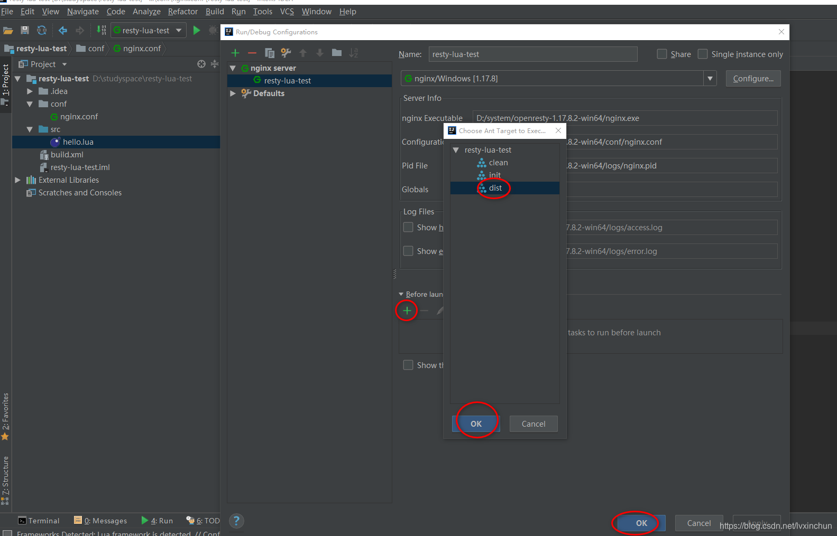This screenshot has width=837, height=536.
Task: Click the Configure... button
Action: [753, 79]
